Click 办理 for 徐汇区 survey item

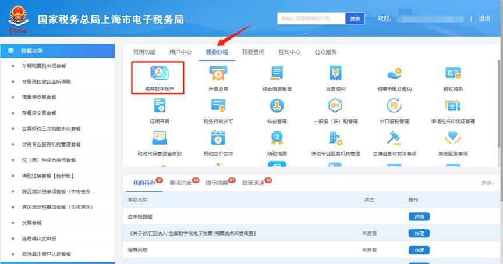419,233
